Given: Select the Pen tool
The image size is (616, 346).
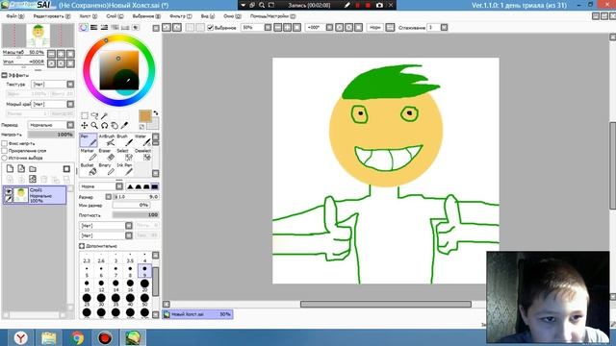Looking at the screenshot, I should [89, 140].
